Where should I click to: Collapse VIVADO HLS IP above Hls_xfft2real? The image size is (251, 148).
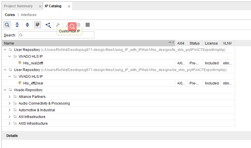(x=10, y=77)
